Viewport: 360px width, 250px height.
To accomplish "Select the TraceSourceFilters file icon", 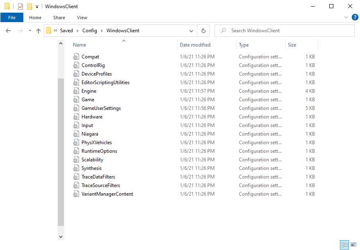I will pyautogui.click(x=76, y=185).
